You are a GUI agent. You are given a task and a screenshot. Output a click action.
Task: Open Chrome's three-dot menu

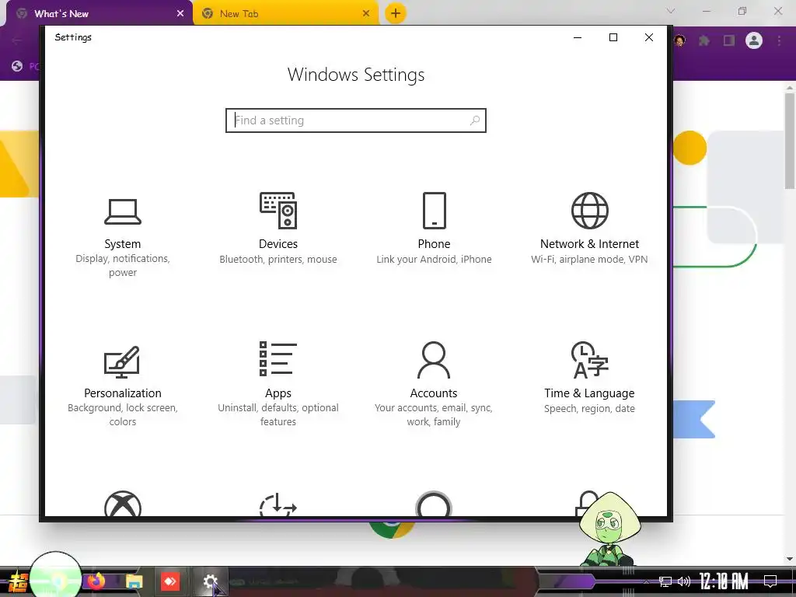[x=779, y=40]
